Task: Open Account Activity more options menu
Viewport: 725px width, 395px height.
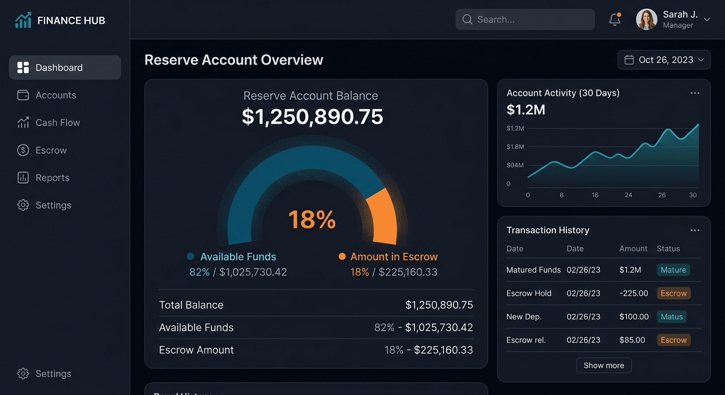Action: [695, 93]
